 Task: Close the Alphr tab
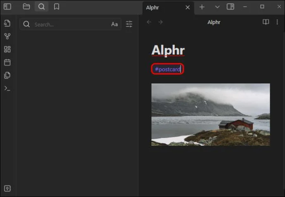188,7
